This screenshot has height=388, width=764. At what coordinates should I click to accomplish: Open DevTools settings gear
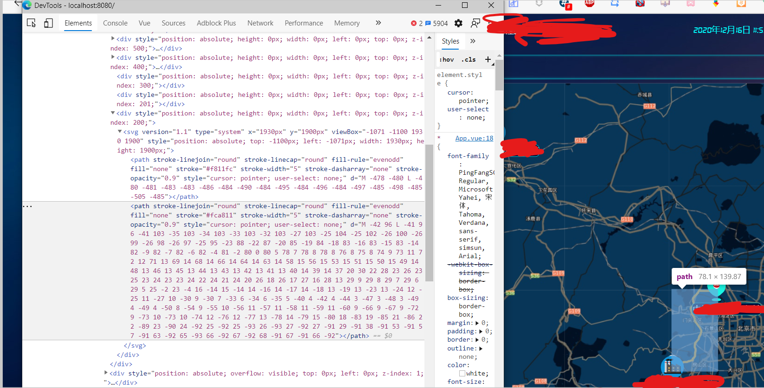458,23
